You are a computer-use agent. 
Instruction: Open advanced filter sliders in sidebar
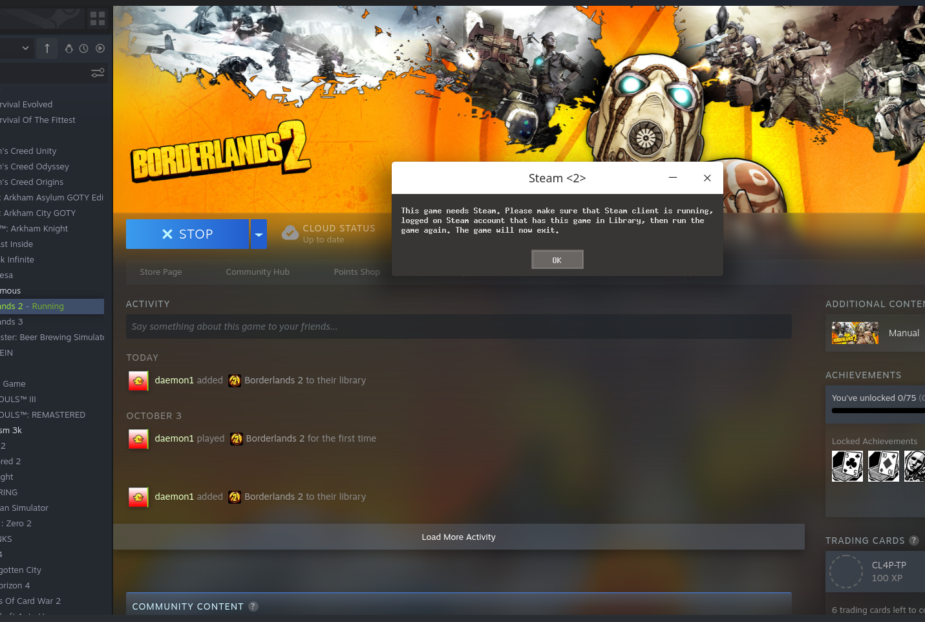(98, 73)
